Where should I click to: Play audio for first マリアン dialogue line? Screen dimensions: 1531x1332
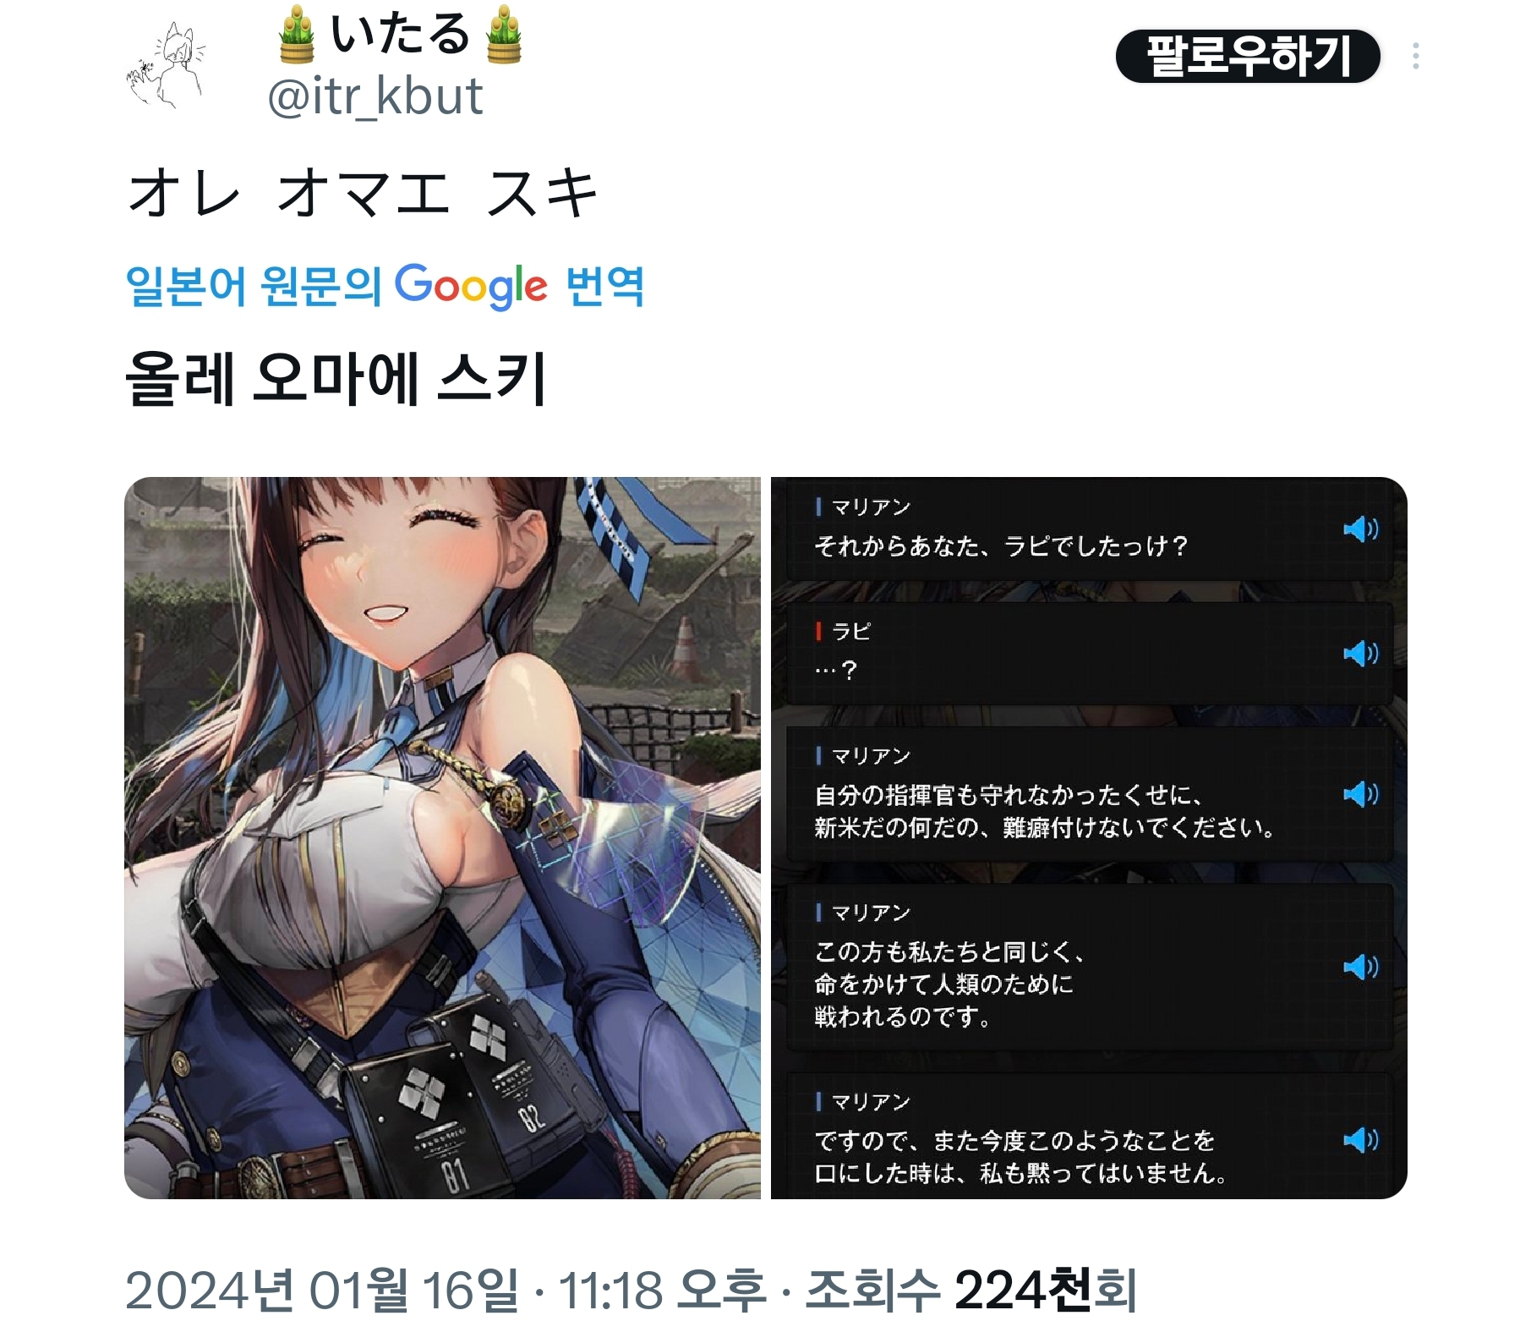click(1360, 529)
